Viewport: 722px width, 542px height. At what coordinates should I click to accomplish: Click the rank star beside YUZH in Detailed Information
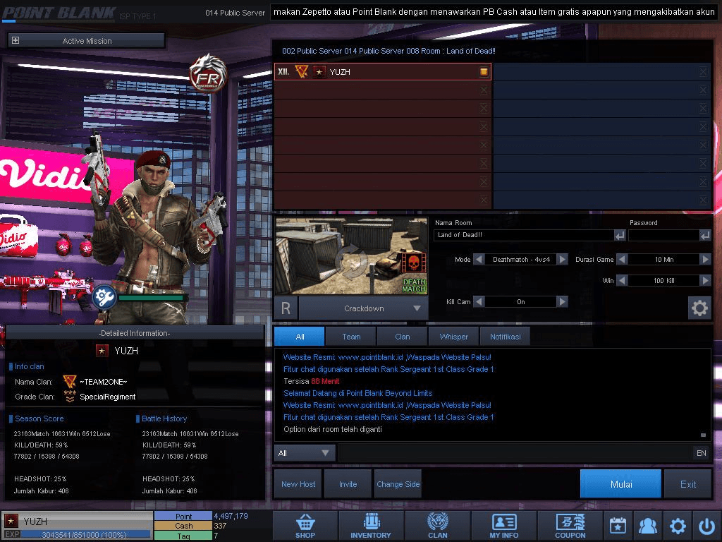102,351
